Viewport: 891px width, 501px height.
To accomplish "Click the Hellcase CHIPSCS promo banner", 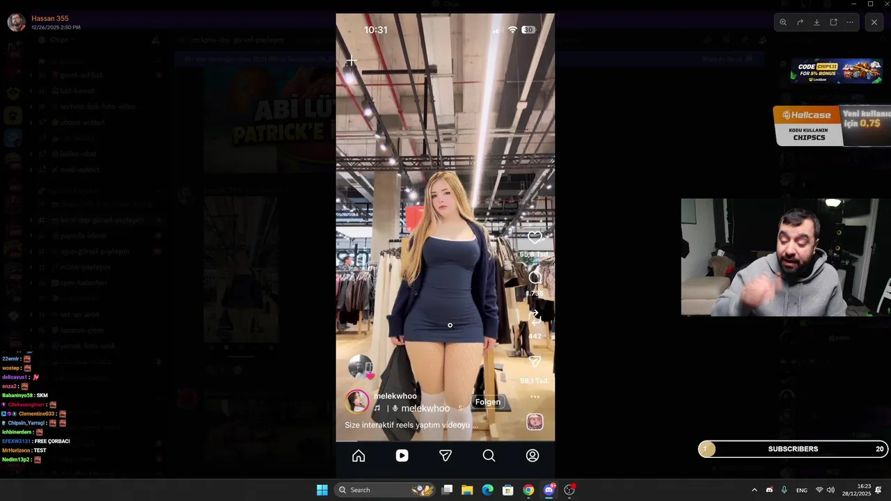I will tap(832, 126).
